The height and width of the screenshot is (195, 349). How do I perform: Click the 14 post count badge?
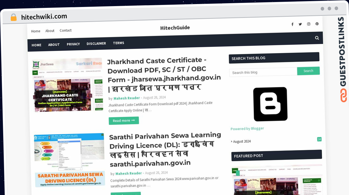319,139
